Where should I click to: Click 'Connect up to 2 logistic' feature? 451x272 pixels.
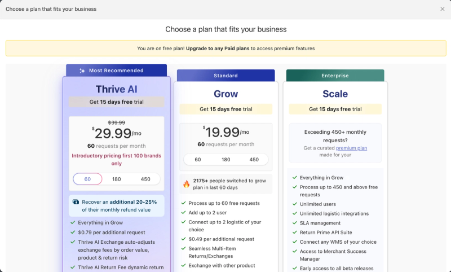pyautogui.click(x=224, y=226)
